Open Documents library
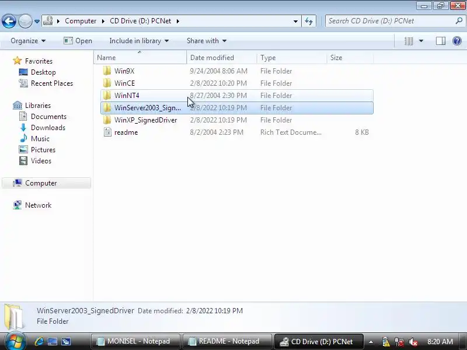The height and width of the screenshot is (350, 467). (48, 116)
